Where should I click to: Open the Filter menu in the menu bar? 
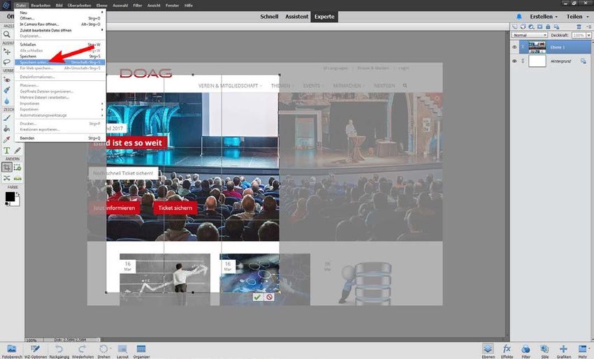pyautogui.click(x=137, y=4)
